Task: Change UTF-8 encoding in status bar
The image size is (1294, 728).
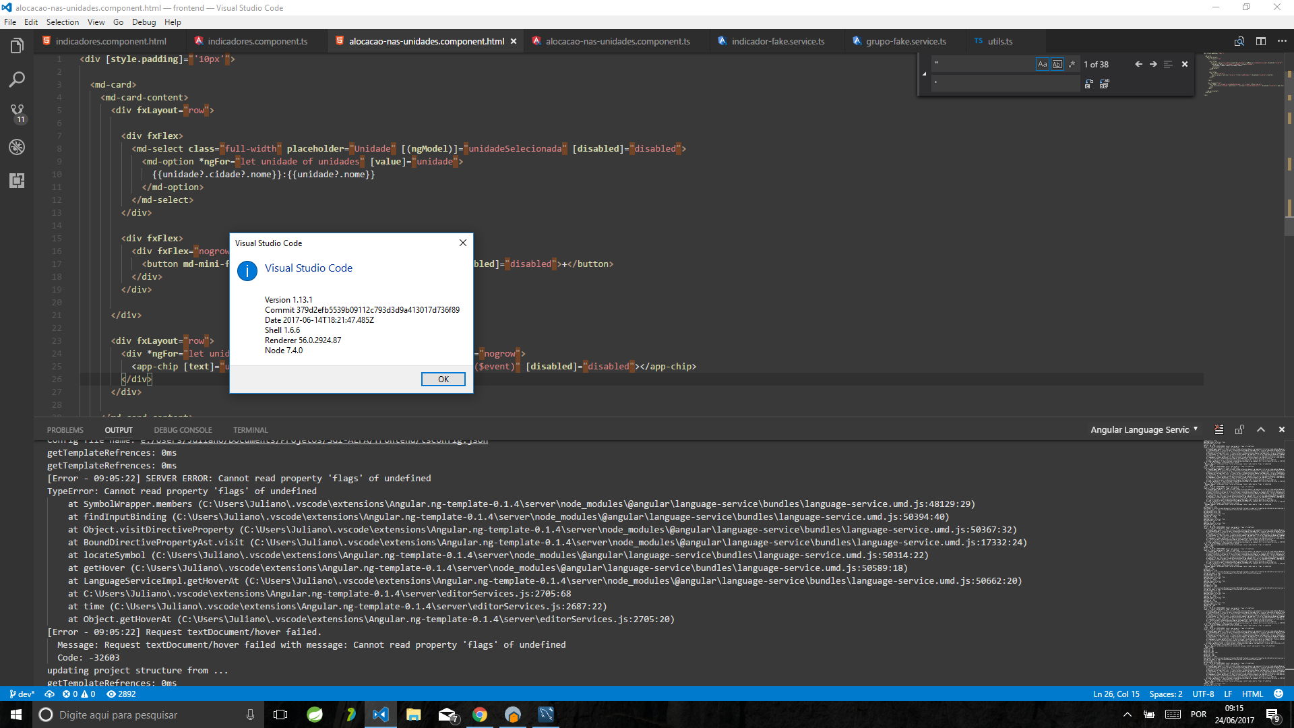Action: point(1204,694)
